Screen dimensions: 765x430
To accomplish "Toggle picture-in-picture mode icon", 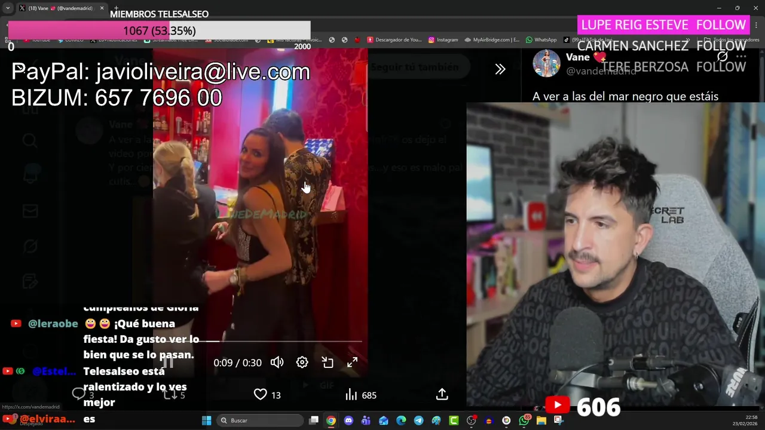I will (x=328, y=363).
